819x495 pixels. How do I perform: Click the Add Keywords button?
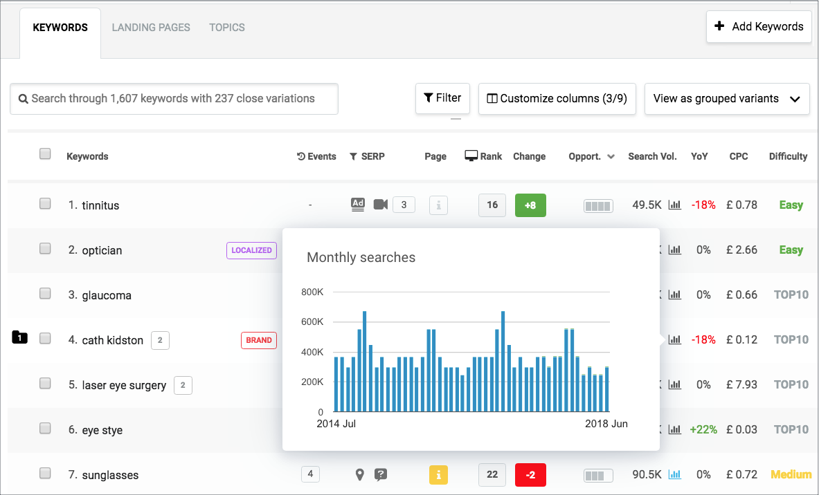[x=758, y=26]
